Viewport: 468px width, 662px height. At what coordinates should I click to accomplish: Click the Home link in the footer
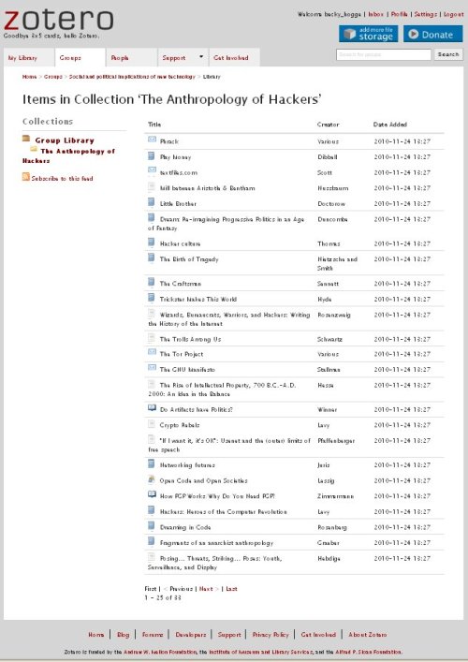(x=95, y=634)
